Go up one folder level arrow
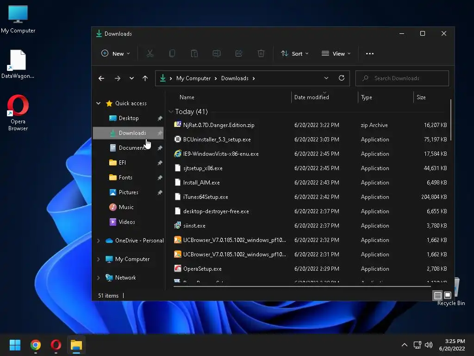Screen dimensions: 474x356 [145, 78]
